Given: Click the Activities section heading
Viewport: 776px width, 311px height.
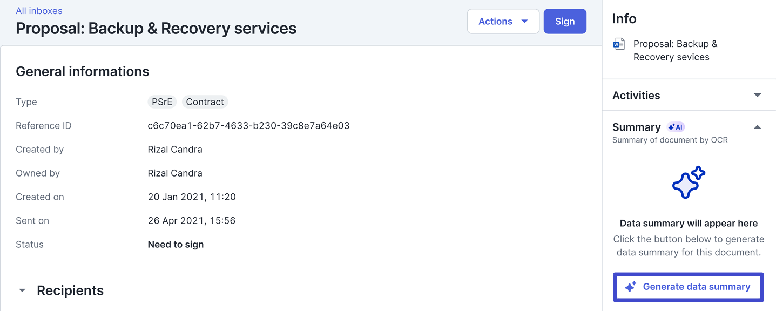Looking at the screenshot, I should tap(636, 96).
